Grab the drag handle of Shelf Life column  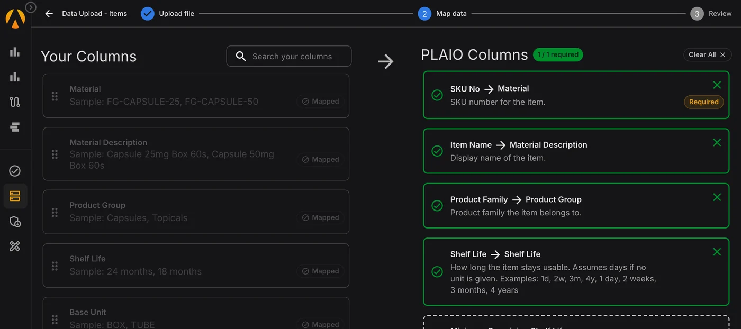(55, 266)
